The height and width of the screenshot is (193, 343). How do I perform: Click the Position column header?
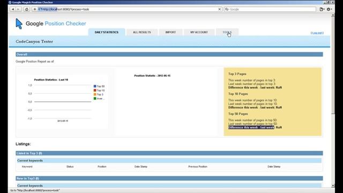pyautogui.click(x=102, y=167)
